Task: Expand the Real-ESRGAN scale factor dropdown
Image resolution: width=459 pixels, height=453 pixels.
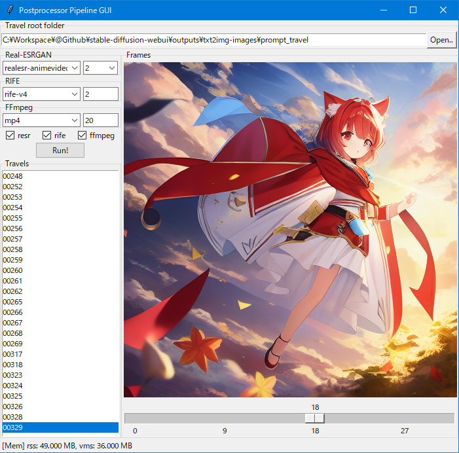Action: pyautogui.click(x=100, y=68)
